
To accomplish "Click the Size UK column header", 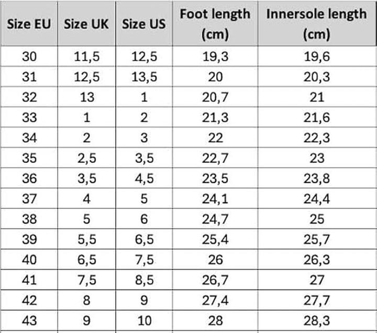I will [86, 25].
